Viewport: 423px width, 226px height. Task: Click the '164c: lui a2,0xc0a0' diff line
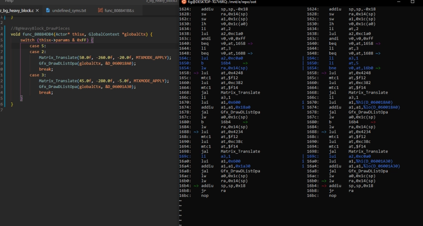211,58
